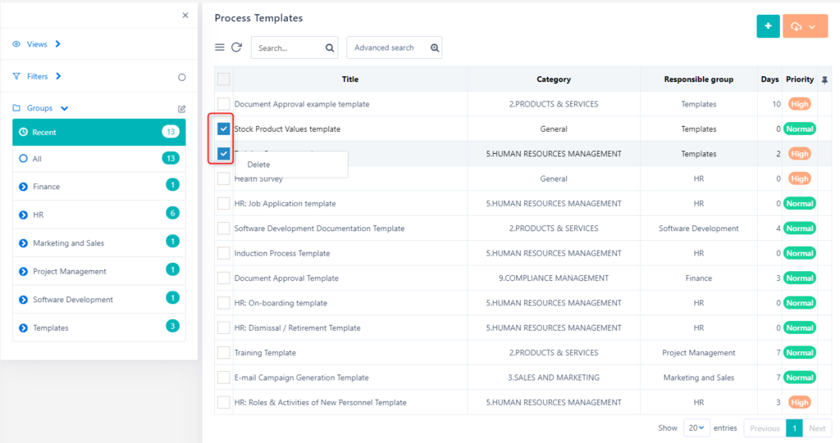Toggle the select-all header checkbox
This screenshot has width=840, height=443.
pyautogui.click(x=224, y=79)
